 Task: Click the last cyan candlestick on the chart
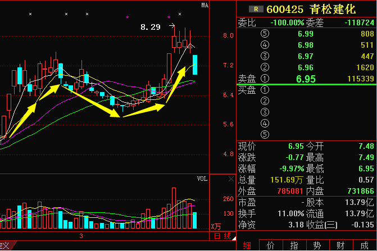(x=195, y=64)
